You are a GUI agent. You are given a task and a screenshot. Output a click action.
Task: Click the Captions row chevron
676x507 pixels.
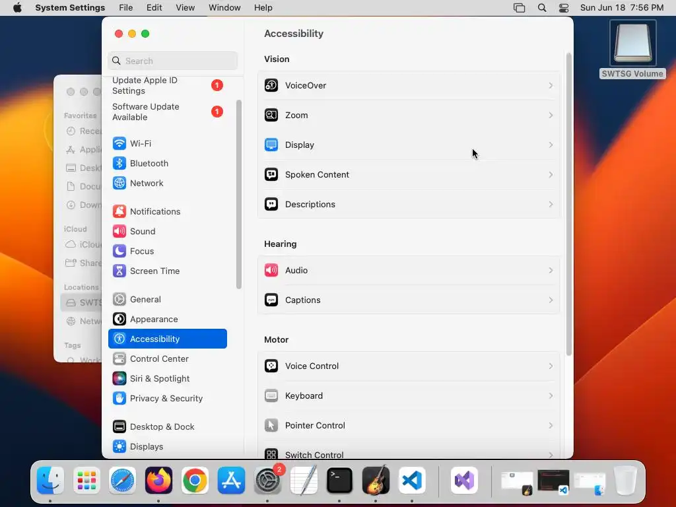pos(551,300)
